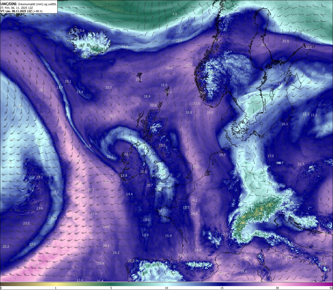This screenshot has width=333, height=290.
Task: Click the map value '11.4' near Iceland
Action: click(125, 47)
